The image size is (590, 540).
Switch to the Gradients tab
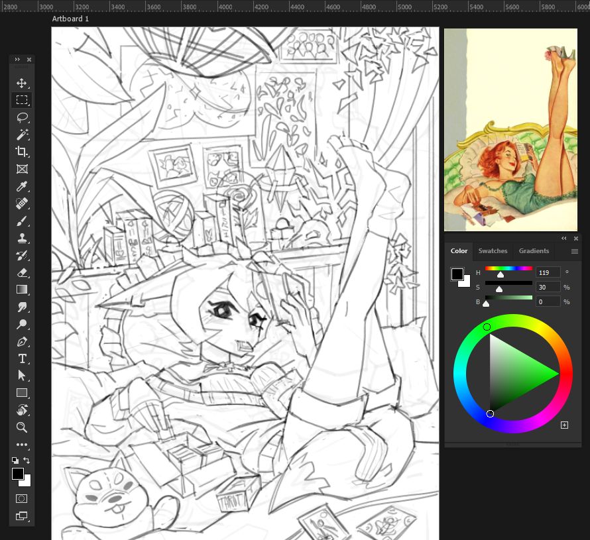(x=534, y=251)
